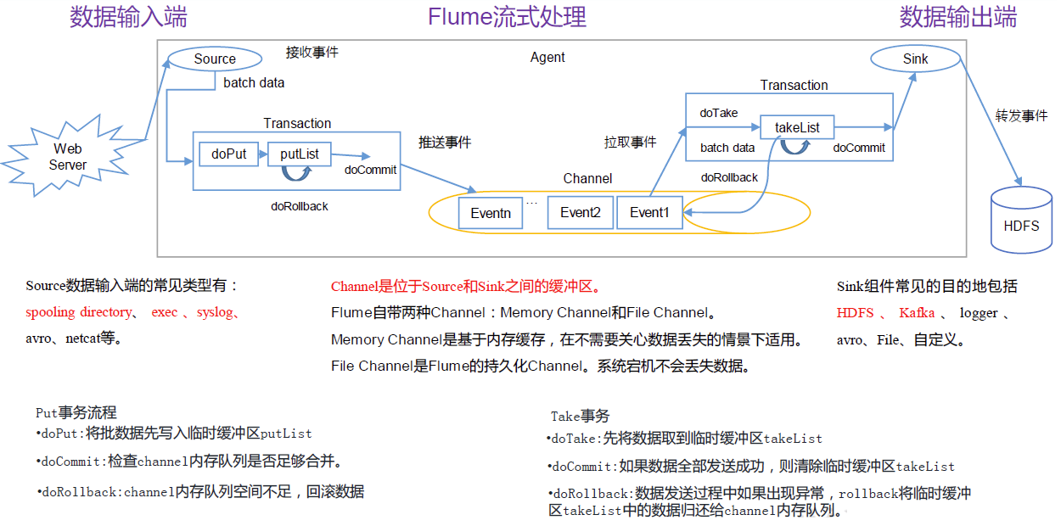Screen dimensions: 1061x526
Task: Click the "拉取事件" label
Action: pos(630,143)
